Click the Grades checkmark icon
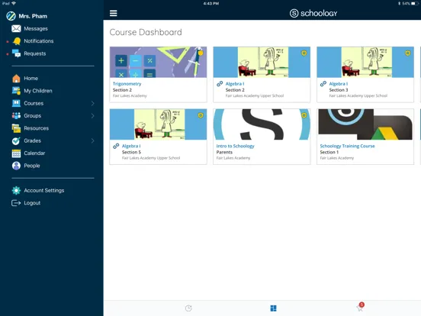This screenshot has width=421, height=316. coord(16,140)
